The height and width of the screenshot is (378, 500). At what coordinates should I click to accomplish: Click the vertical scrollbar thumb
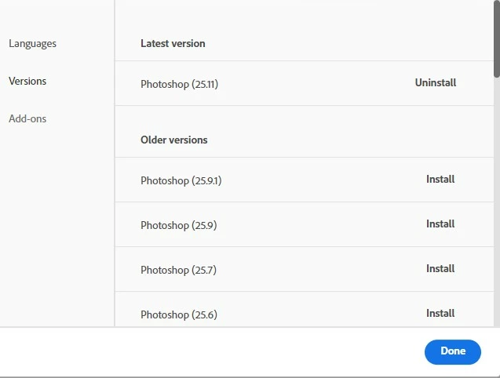496,39
